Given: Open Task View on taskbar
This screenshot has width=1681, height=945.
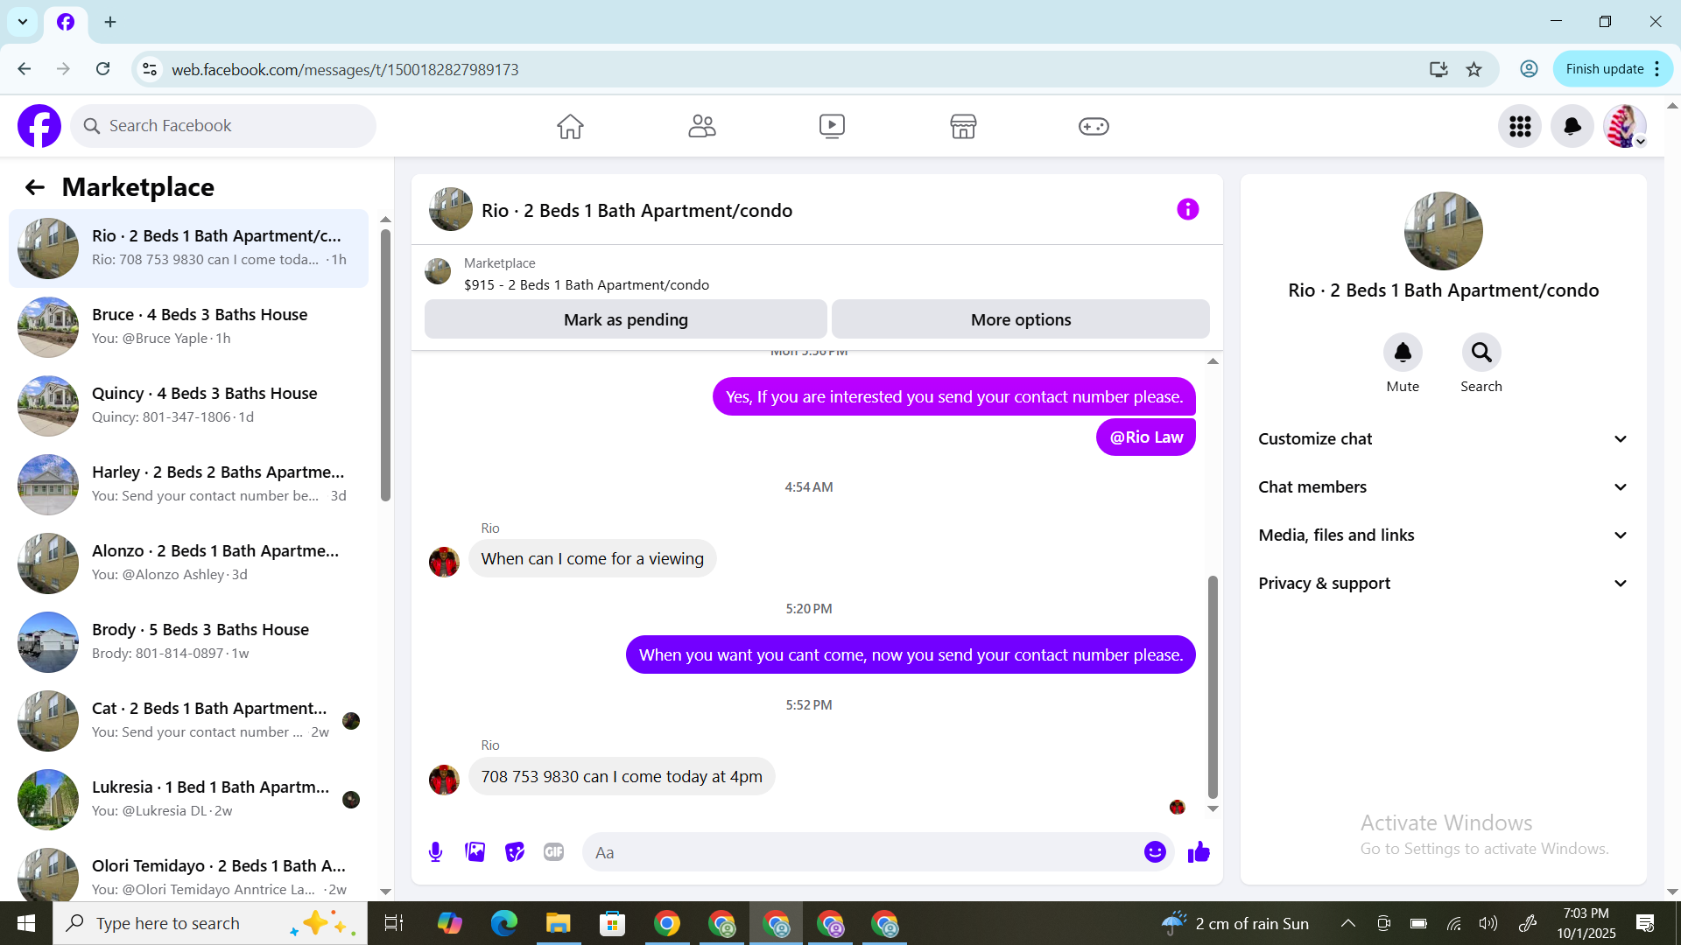Looking at the screenshot, I should pyautogui.click(x=393, y=923).
